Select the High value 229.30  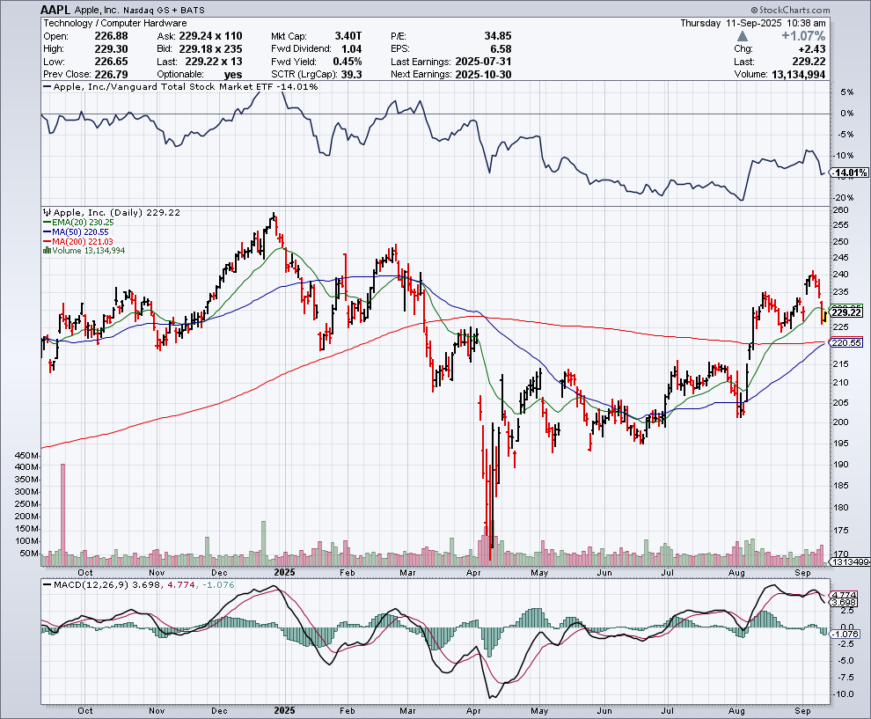pos(111,49)
